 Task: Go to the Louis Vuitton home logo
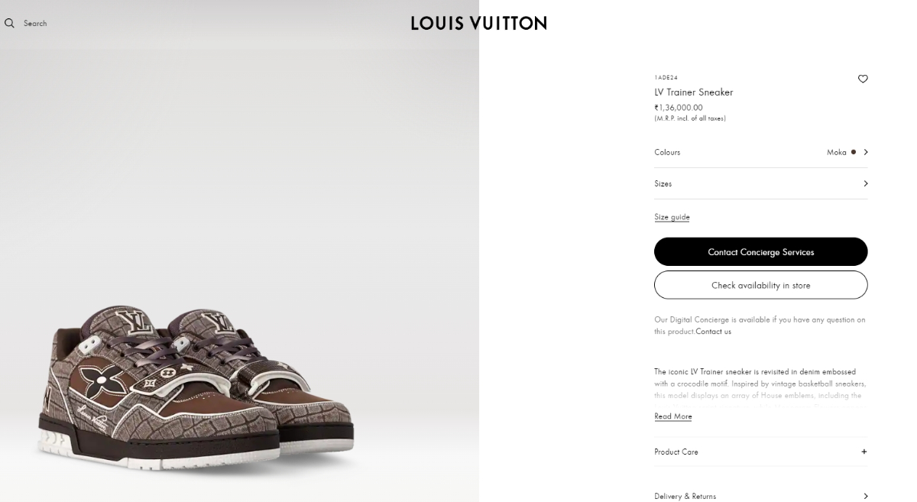pos(478,24)
